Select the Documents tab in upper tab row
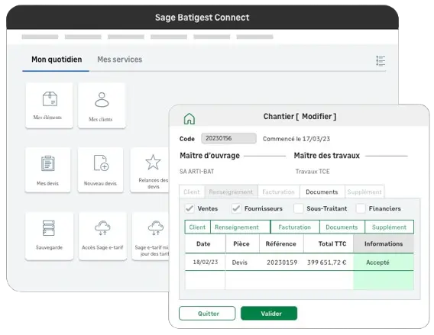The image size is (434, 335). [x=322, y=192]
